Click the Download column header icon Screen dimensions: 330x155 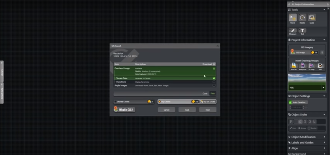[214, 64]
